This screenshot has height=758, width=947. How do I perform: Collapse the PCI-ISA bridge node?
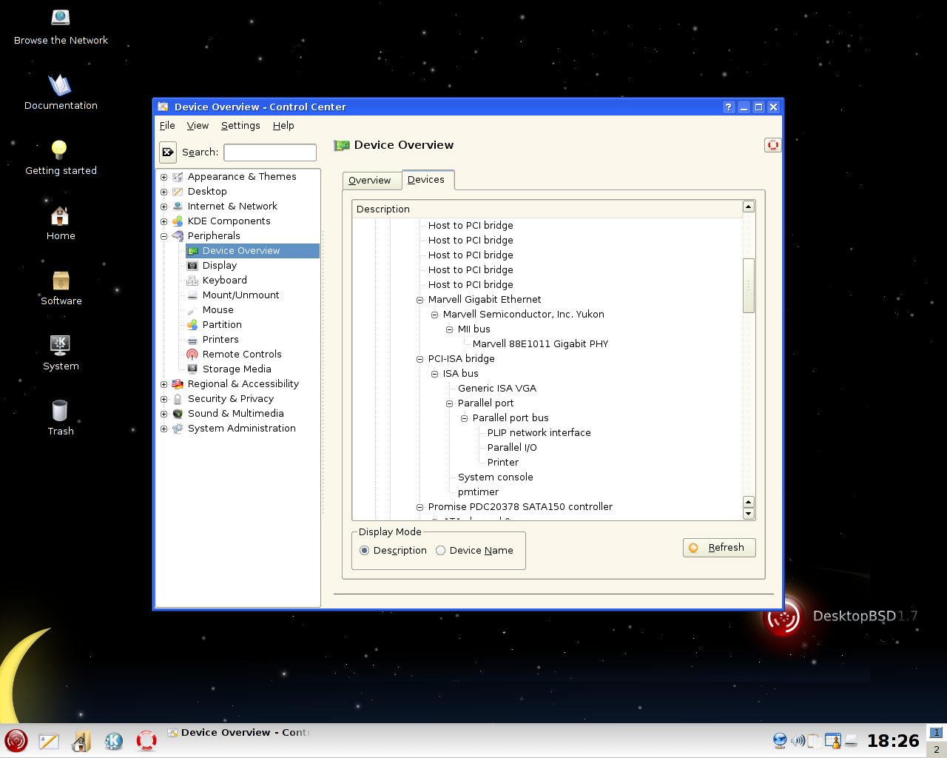[419, 359]
